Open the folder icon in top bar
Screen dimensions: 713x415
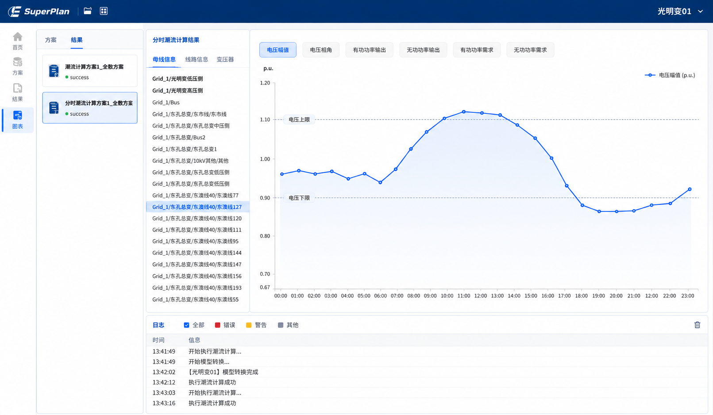point(88,11)
